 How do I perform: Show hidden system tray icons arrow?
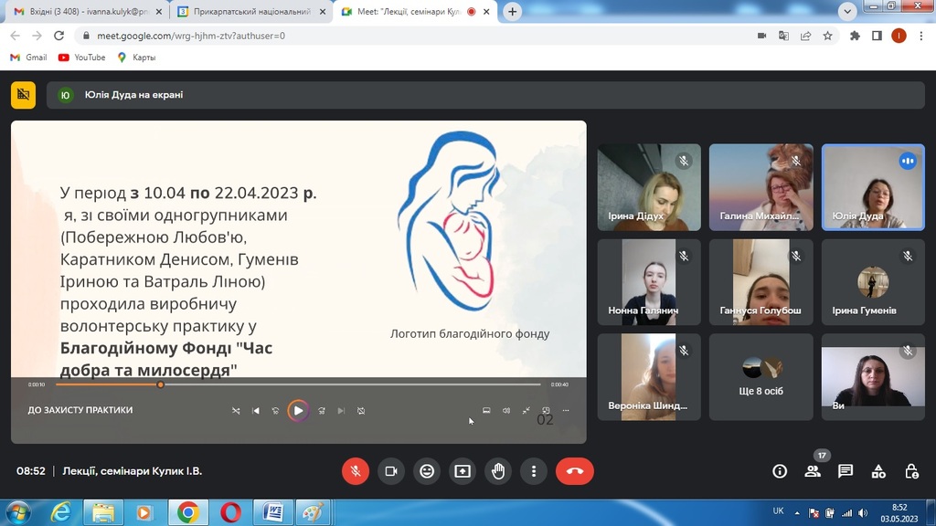point(797,512)
